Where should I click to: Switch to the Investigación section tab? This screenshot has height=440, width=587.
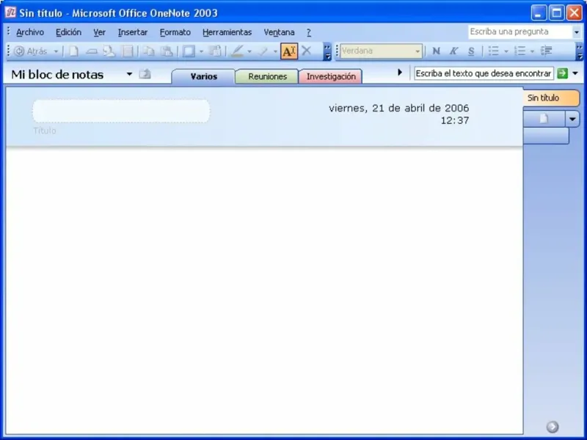click(331, 76)
